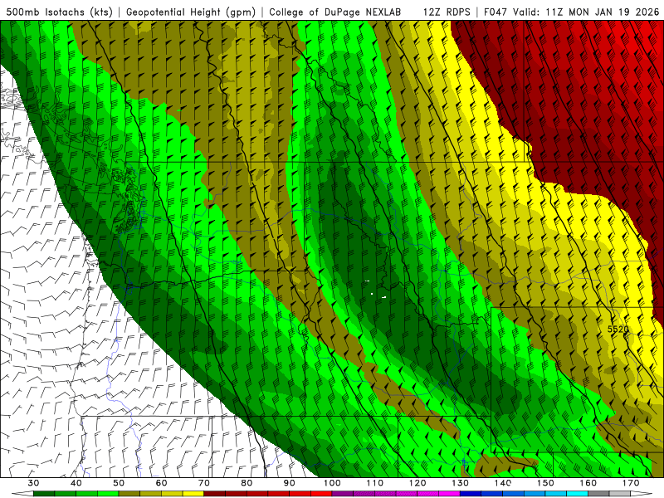Click the legend value 170

click(631, 483)
